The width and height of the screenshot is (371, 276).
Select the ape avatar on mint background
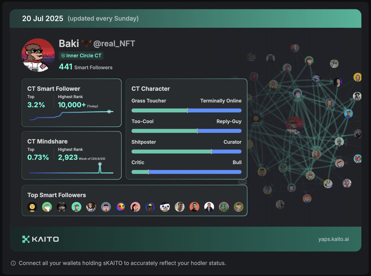point(76,207)
